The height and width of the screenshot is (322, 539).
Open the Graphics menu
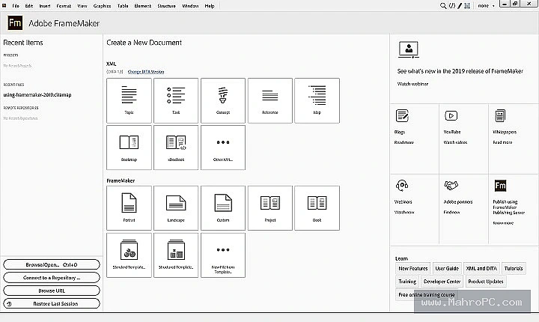[102, 6]
